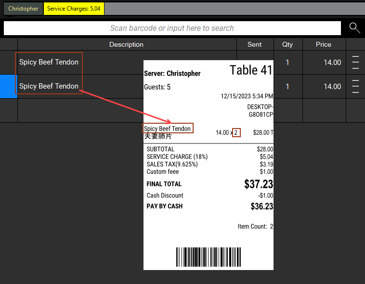
Task: Click the Price column header
Action: pyautogui.click(x=324, y=44)
